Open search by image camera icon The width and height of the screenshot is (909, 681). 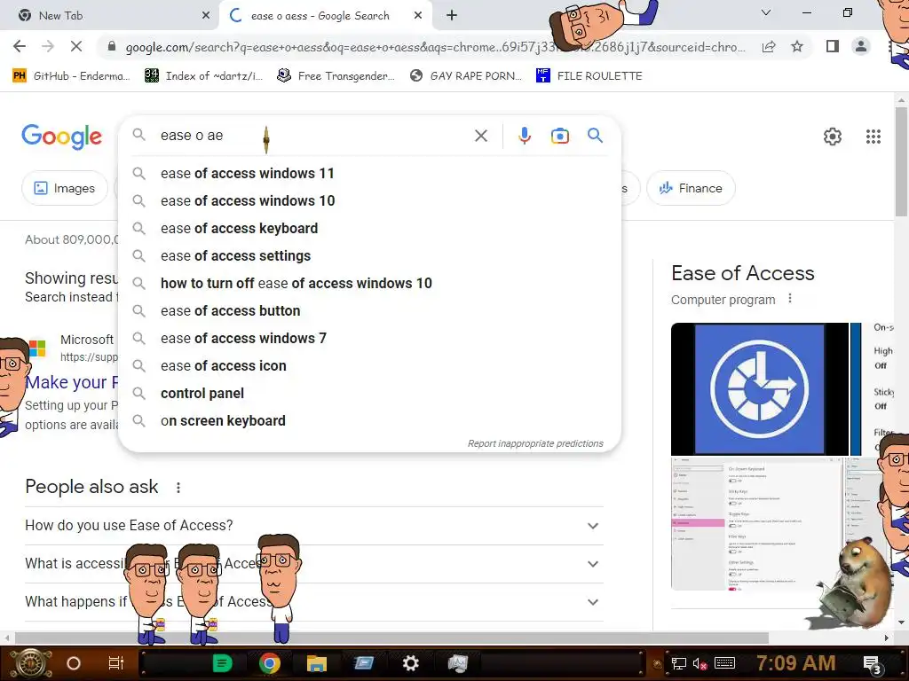(559, 136)
